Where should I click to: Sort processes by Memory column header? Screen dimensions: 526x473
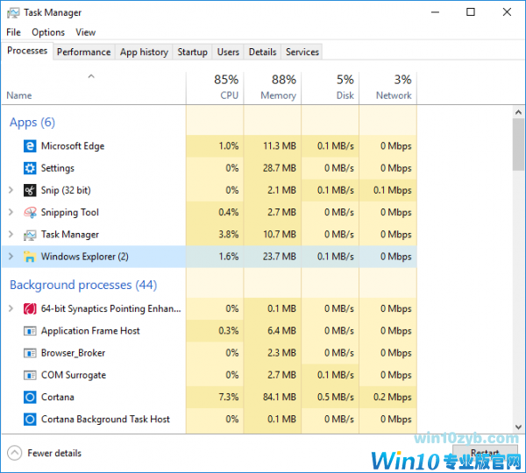(x=277, y=88)
